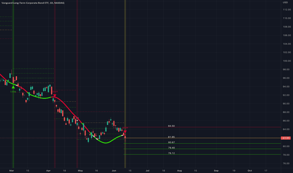Click the Mar label on time axis
This screenshot has width=293, height=173.
coord(12,170)
